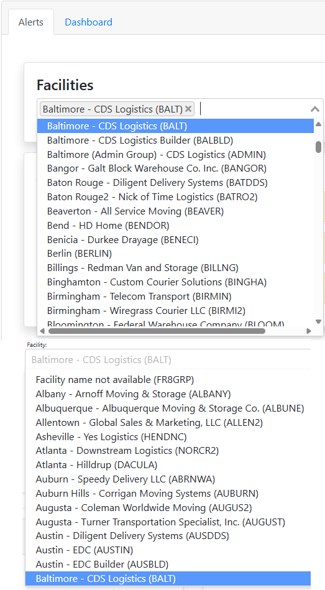Select Billings - Redman Van and Storage (BILLNG)
Image resolution: width=325 pixels, height=590 pixels.
pyautogui.click(x=175, y=268)
